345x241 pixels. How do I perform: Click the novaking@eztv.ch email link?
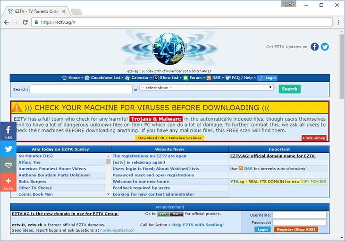coord(117,230)
